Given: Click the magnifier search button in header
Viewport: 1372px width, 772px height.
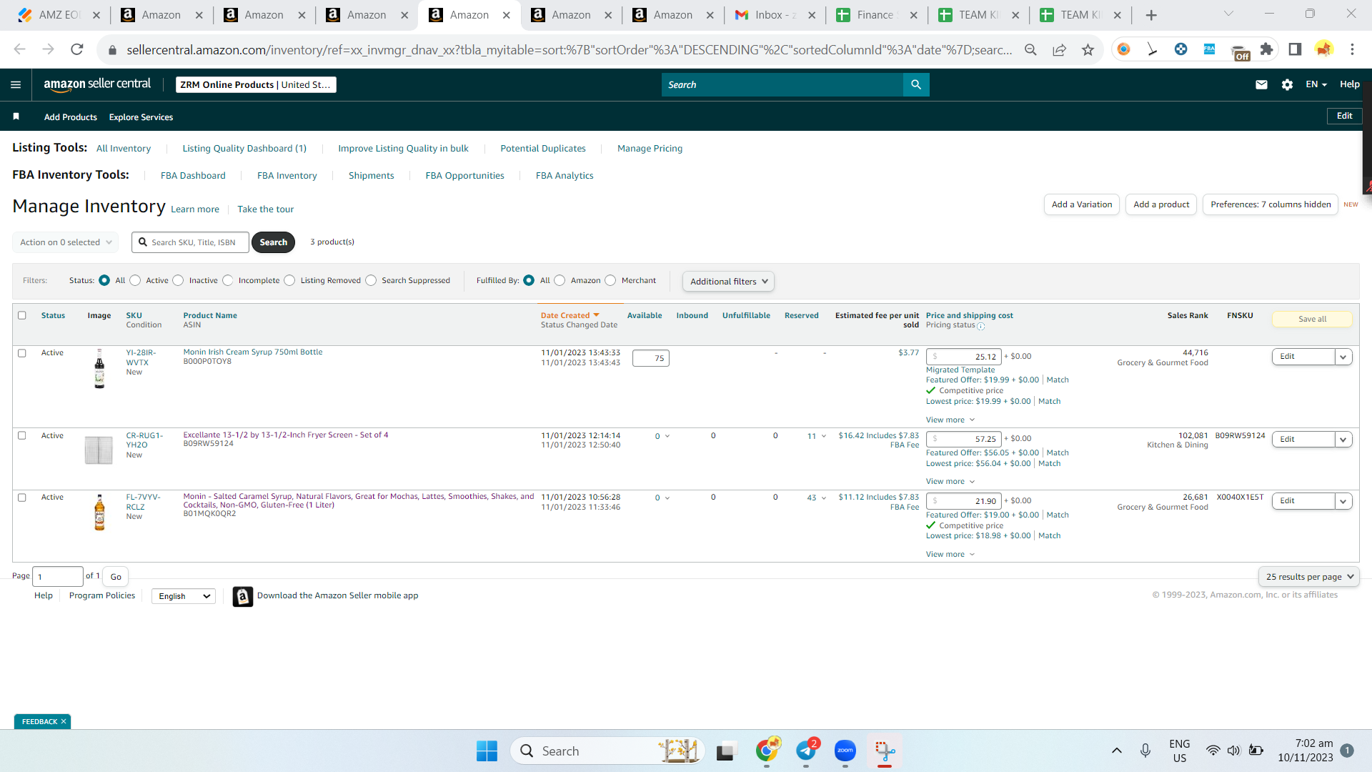Looking at the screenshot, I should (x=916, y=84).
